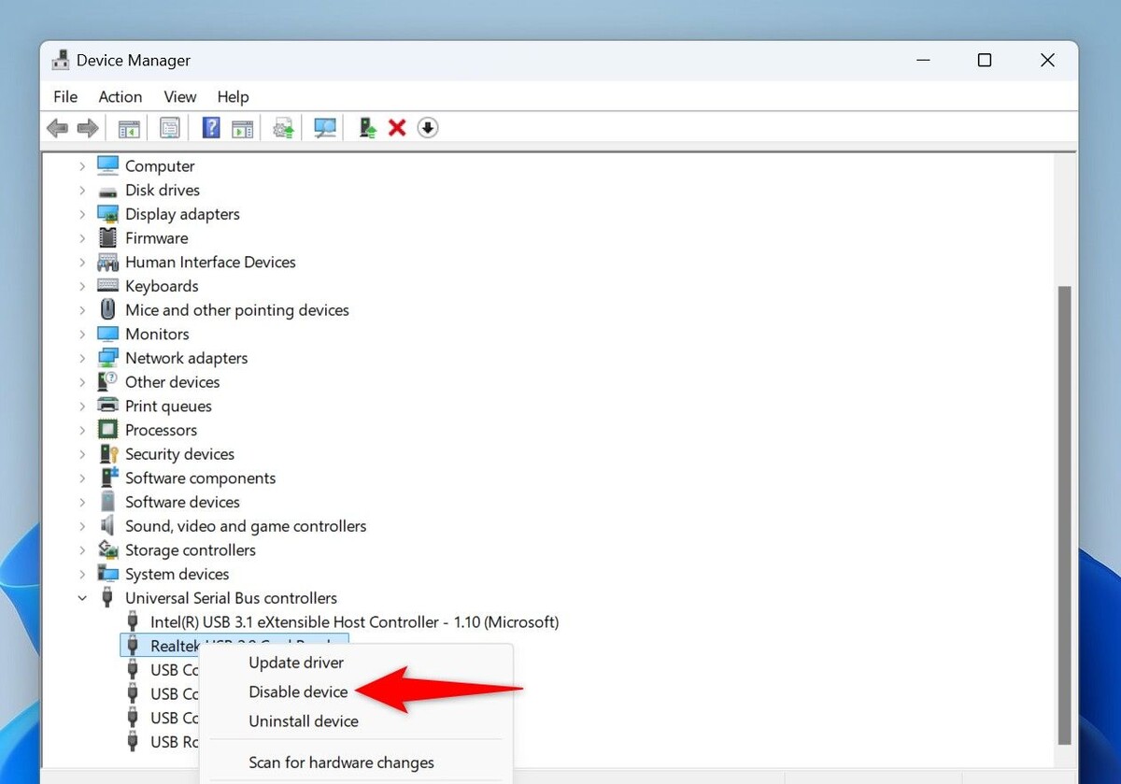
Task: Click the 'System devices' label
Action: pyautogui.click(x=177, y=574)
